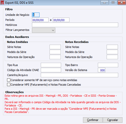126x124 pixels.
Task: Focus the Unidade de Negócio field
Action: coord(36,15)
